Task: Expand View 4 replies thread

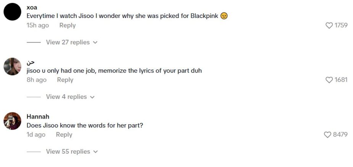Action: coord(66,97)
